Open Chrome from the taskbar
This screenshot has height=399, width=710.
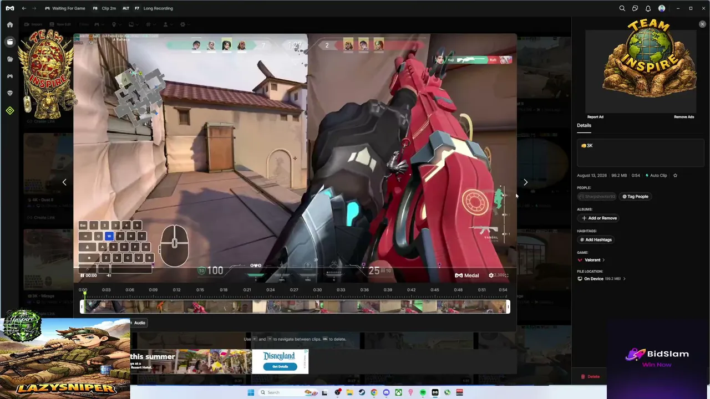(x=374, y=392)
